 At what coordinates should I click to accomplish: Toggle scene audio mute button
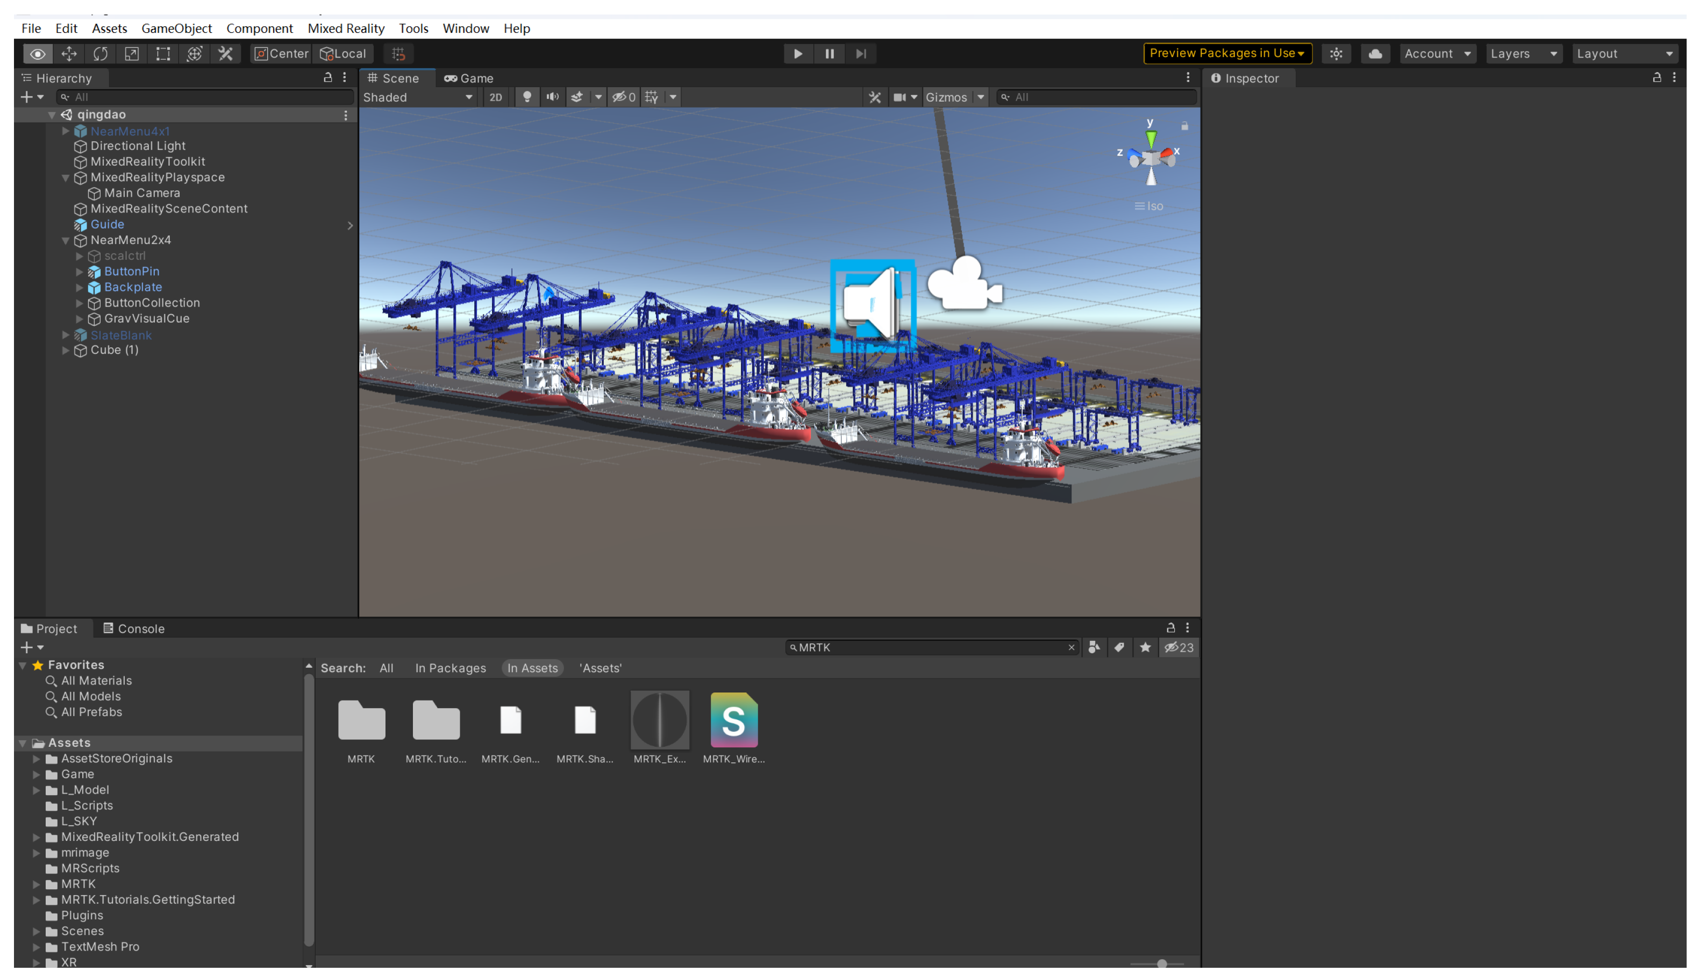[x=552, y=97]
